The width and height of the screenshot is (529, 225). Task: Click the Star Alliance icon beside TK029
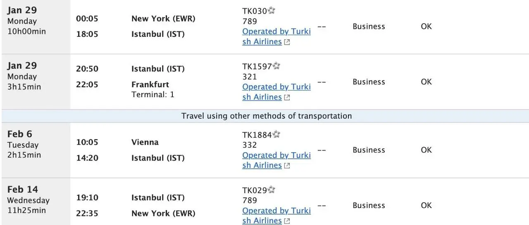tap(271, 190)
